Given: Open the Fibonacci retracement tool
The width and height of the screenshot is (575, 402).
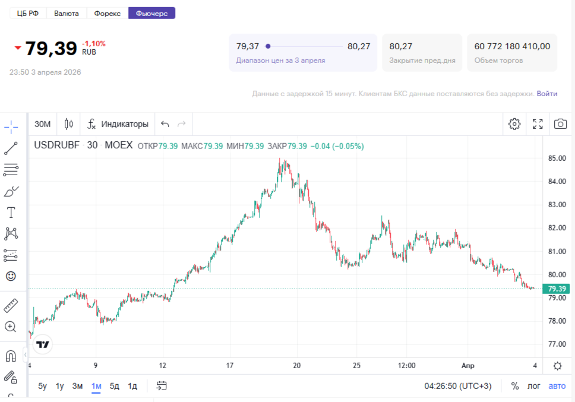Looking at the screenshot, I should click(x=11, y=170).
